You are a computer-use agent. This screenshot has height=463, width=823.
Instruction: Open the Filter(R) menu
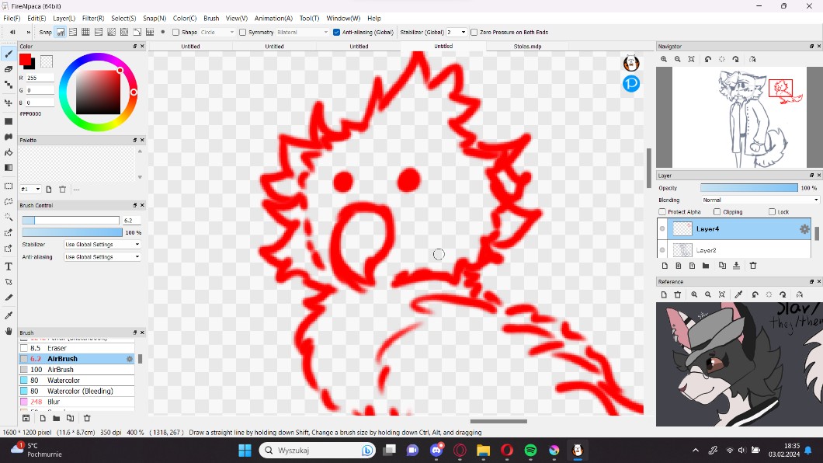(93, 18)
